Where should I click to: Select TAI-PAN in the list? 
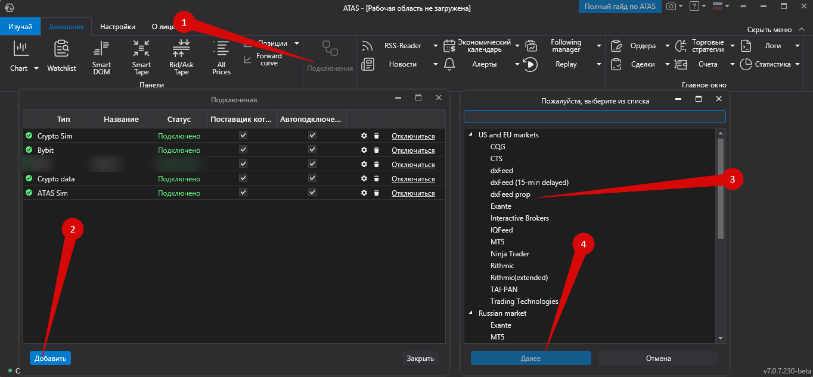click(504, 290)
